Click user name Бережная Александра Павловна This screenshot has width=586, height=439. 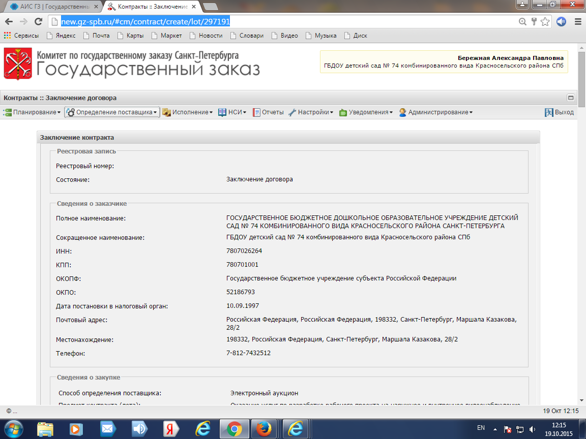coord(511,58)
